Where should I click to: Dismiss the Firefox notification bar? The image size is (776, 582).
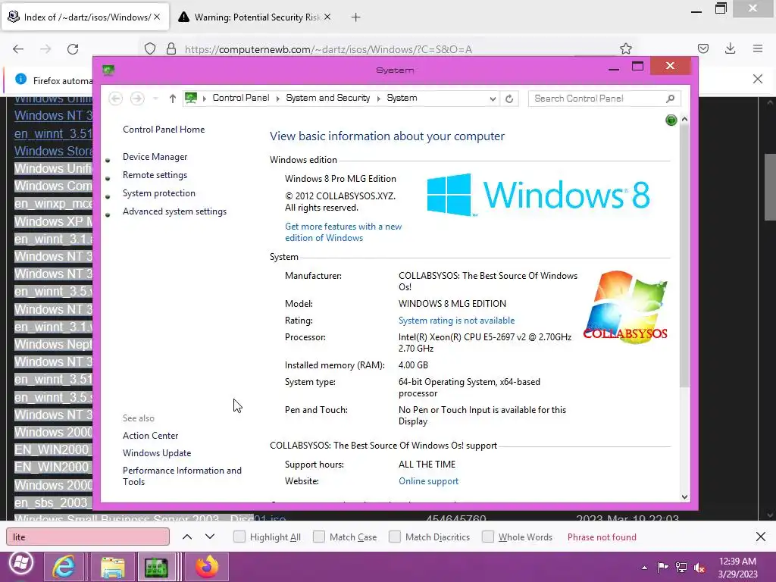757,79
